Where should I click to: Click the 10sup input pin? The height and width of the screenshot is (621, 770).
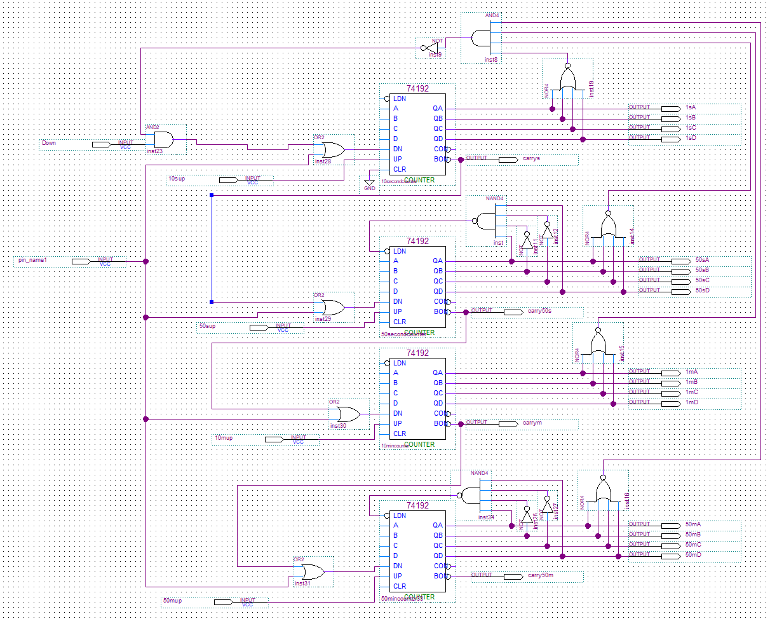click(229, 180)
